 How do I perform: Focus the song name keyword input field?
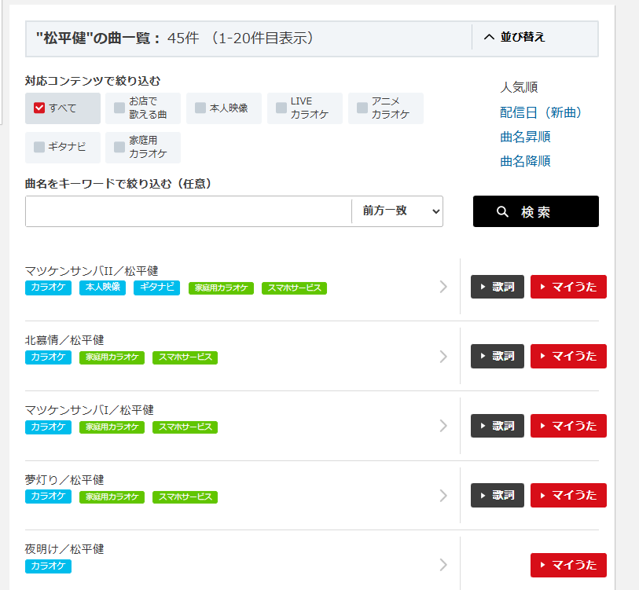[189, 211]
